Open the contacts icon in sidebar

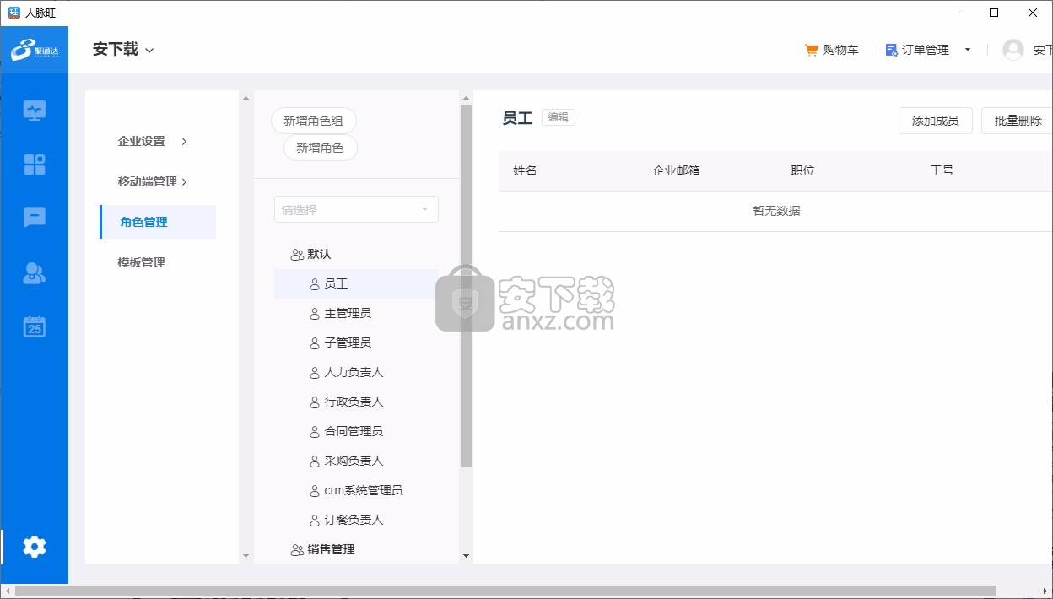(35, 273)
